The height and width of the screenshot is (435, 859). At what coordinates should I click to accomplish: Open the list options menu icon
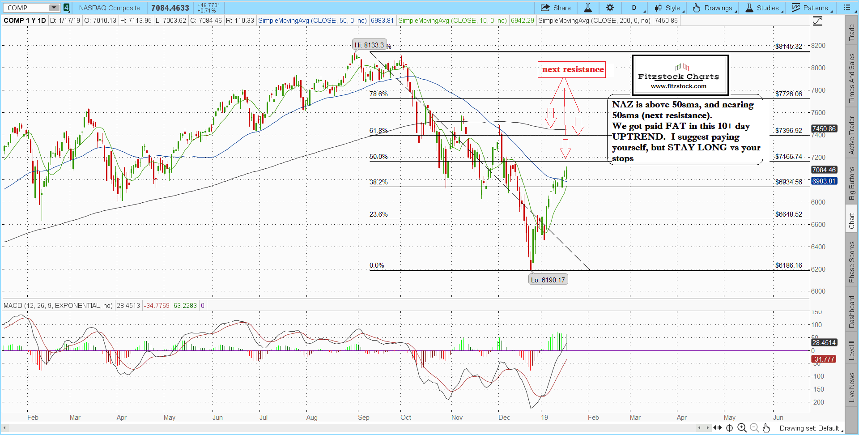847,8
